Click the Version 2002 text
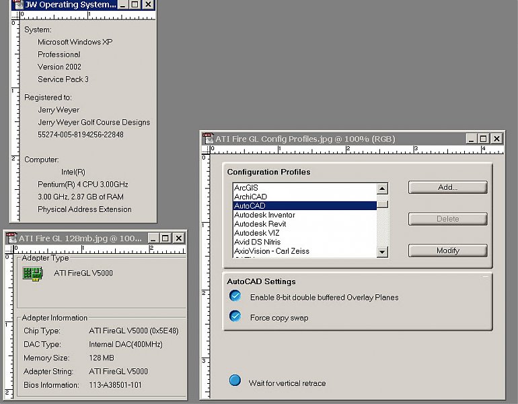This screenshot has width=518, height=404. coord(59,67)
